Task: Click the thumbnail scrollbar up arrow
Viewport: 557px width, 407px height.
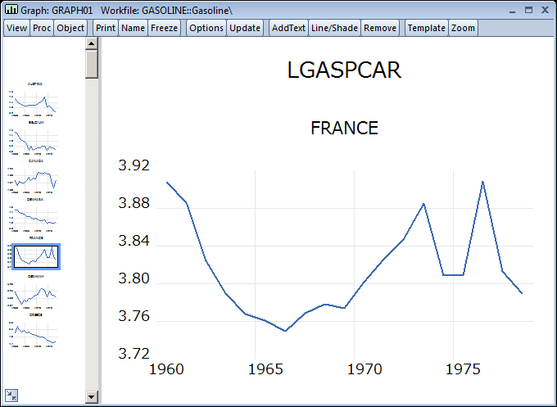Action: point(91,43)
